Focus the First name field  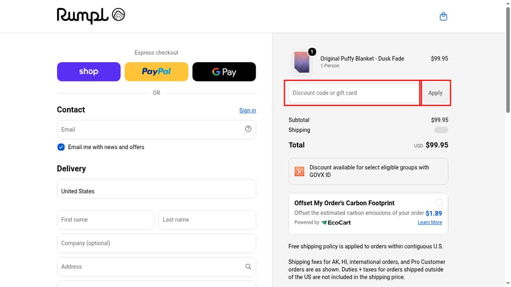[x=105, y=220]
